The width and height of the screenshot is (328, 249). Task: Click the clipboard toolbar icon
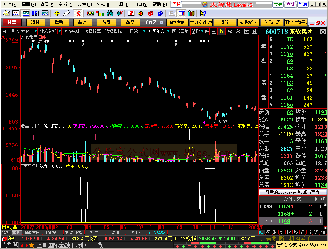172,14
